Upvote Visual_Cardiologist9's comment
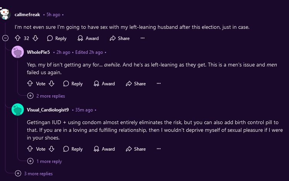 tap(30, 149)
